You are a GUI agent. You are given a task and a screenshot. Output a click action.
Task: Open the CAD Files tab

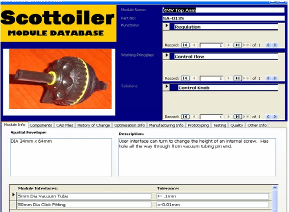[64, 125]
